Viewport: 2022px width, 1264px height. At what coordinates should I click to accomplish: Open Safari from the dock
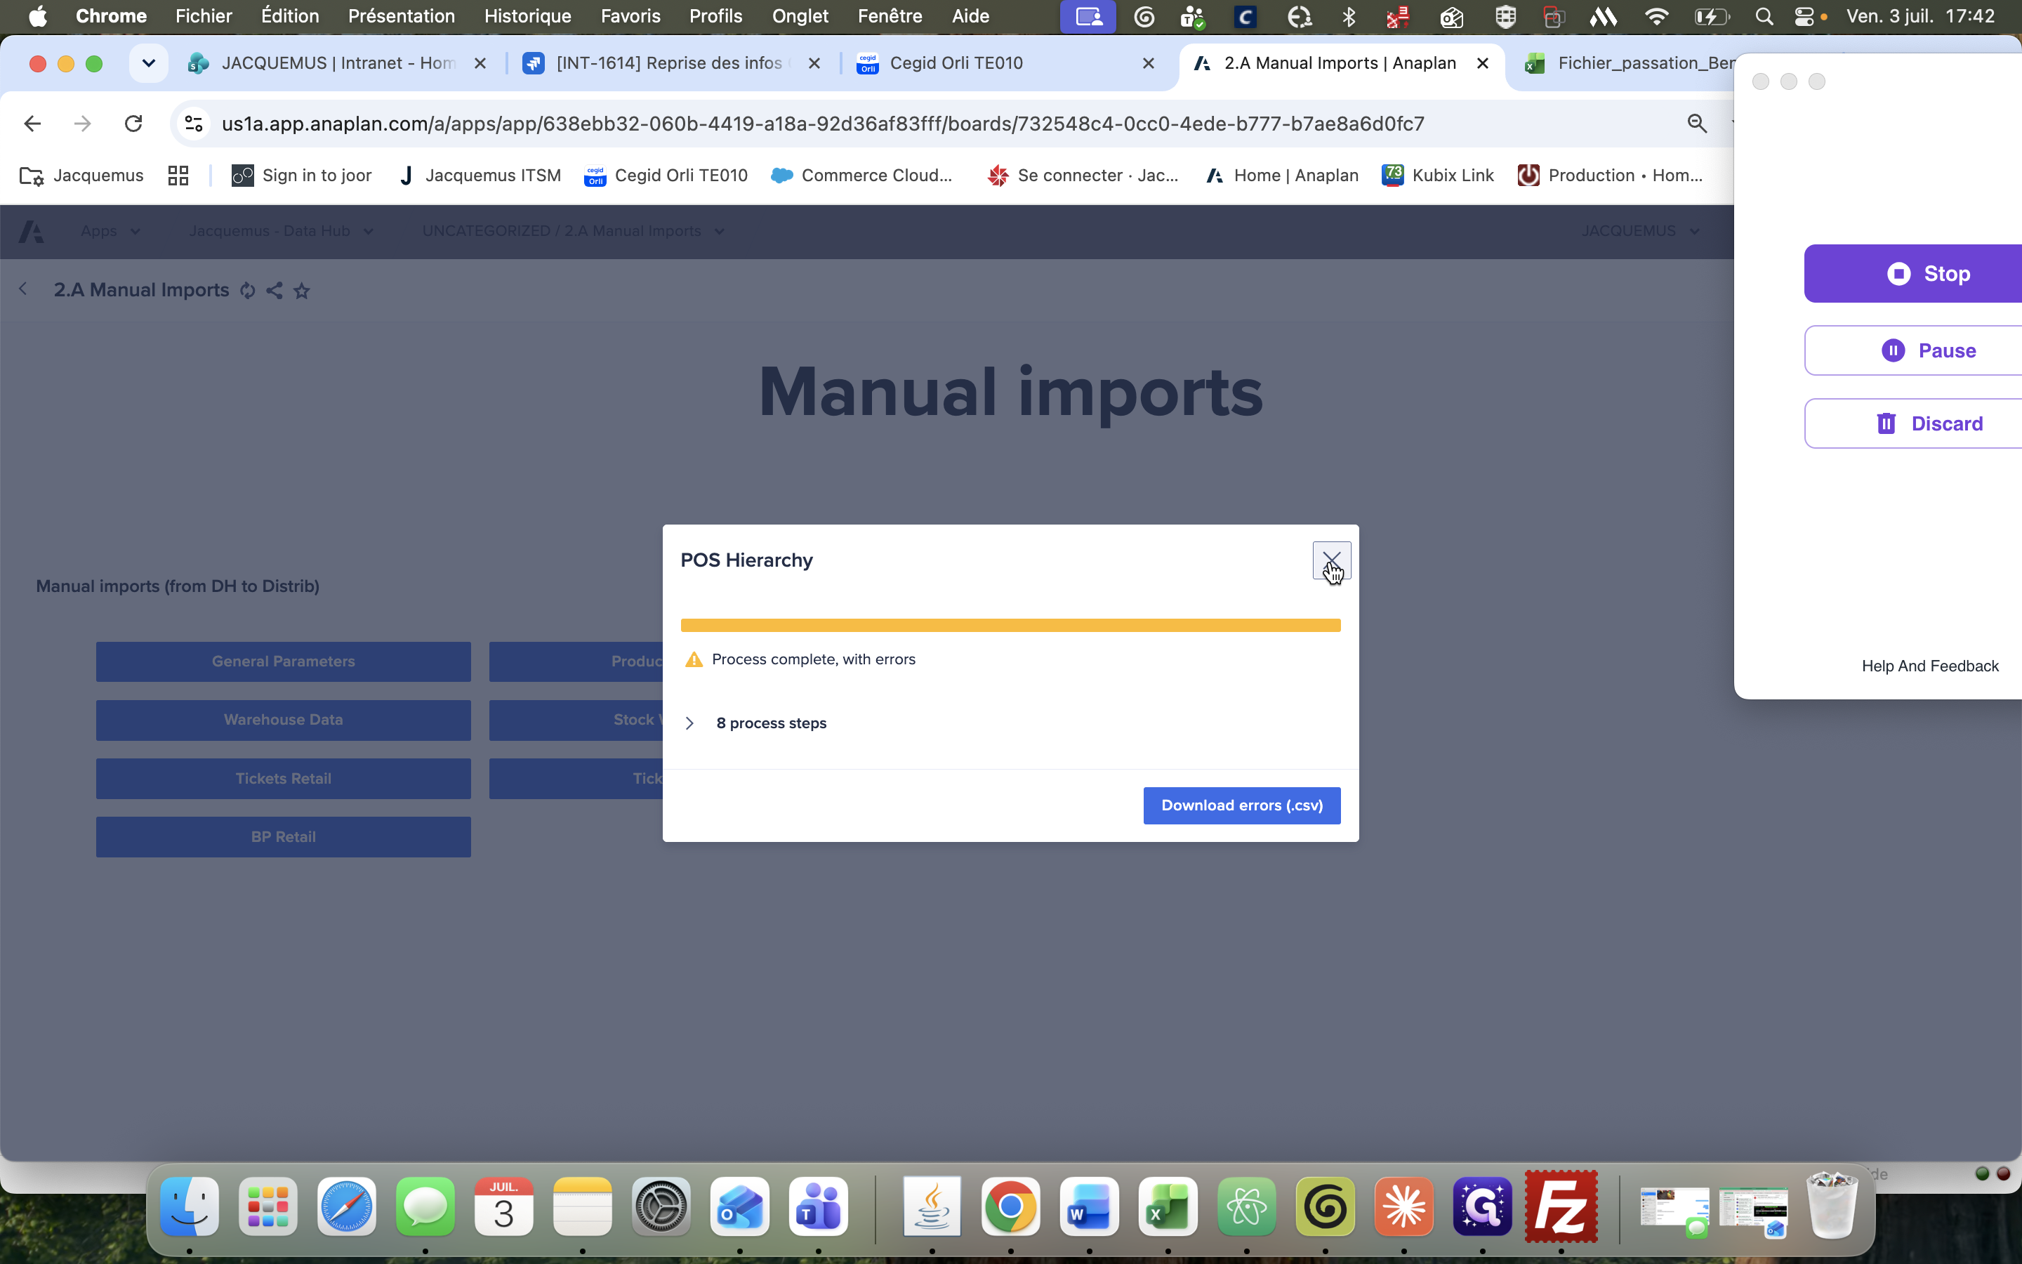point(347,1206)
